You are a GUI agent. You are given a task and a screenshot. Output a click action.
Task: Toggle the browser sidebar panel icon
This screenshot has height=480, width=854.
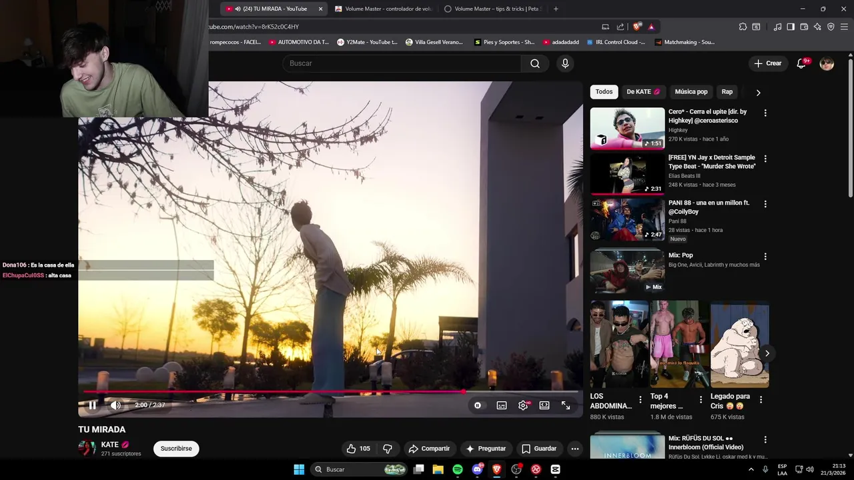tap(791, 27)
